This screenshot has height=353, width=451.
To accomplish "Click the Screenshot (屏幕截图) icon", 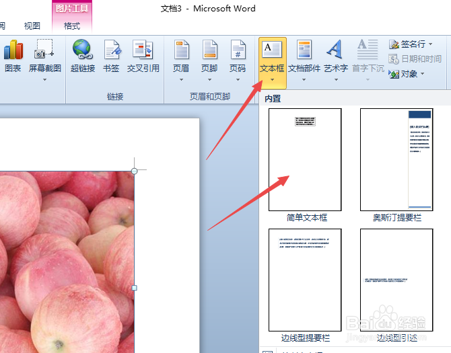I will click(x=44, y=49).
